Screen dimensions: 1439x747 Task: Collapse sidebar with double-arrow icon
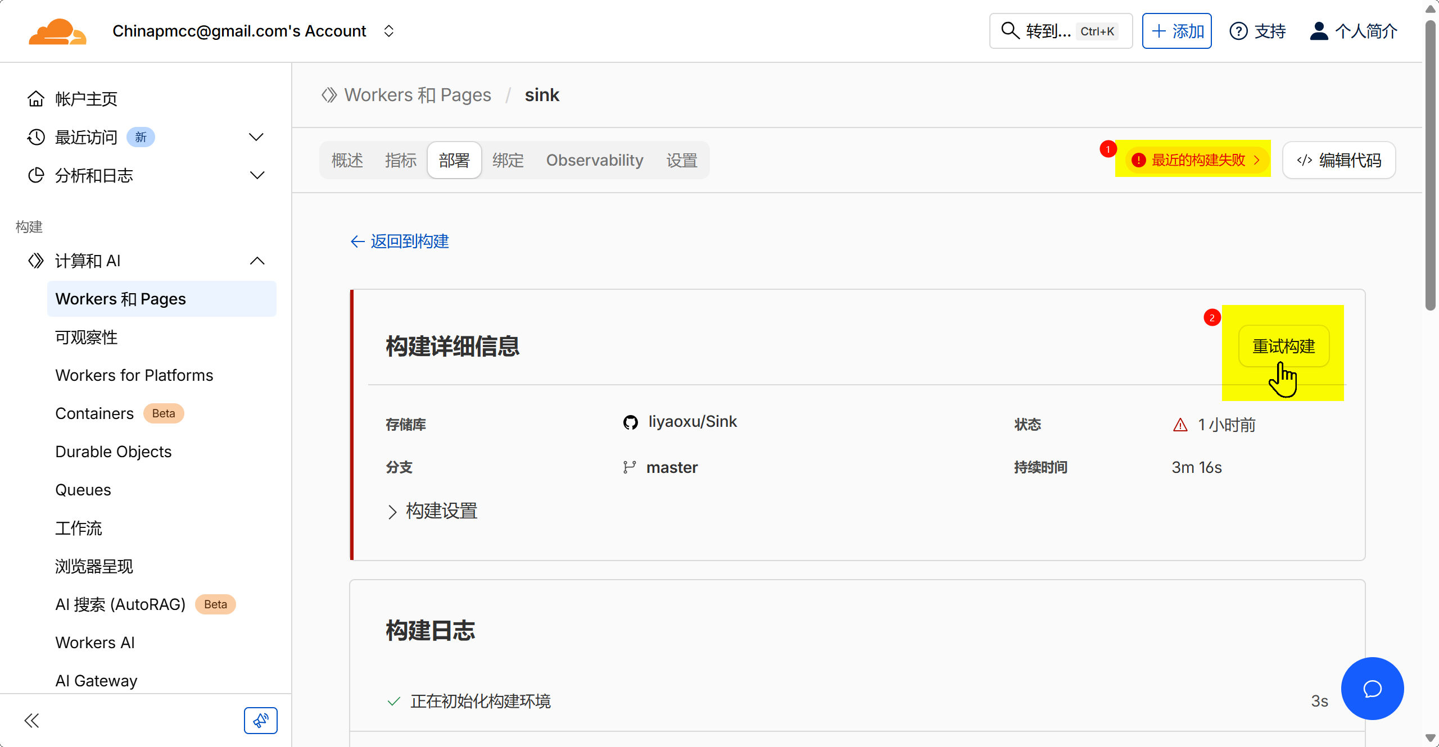pyautogui.click(x=31, y=721)
